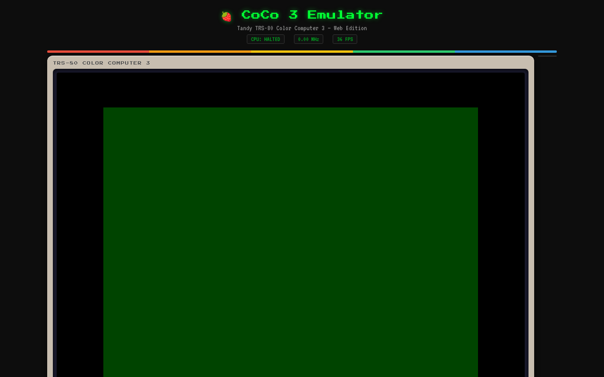Screen dimensions: 604x377
Task: Click the CPU: HALTED status indicator
Action: pyautogui.click(x=265, y=39)
